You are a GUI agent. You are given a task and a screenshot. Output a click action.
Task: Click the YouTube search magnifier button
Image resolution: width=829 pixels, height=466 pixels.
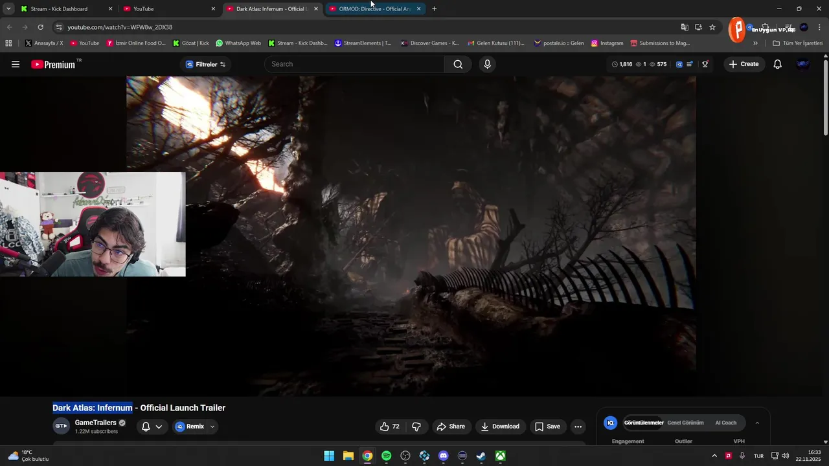(458, 64)
